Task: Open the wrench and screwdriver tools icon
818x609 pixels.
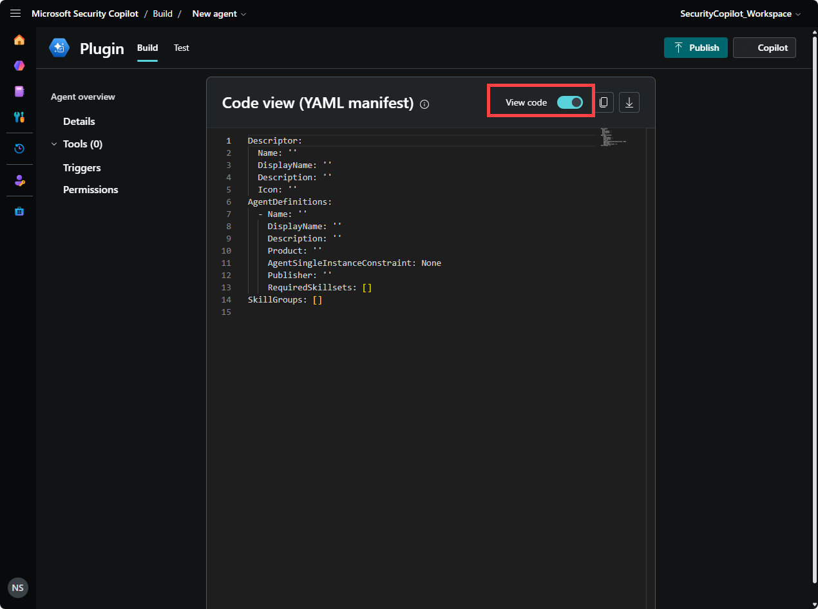Action: pyautogui.click(x=19, y=117)
